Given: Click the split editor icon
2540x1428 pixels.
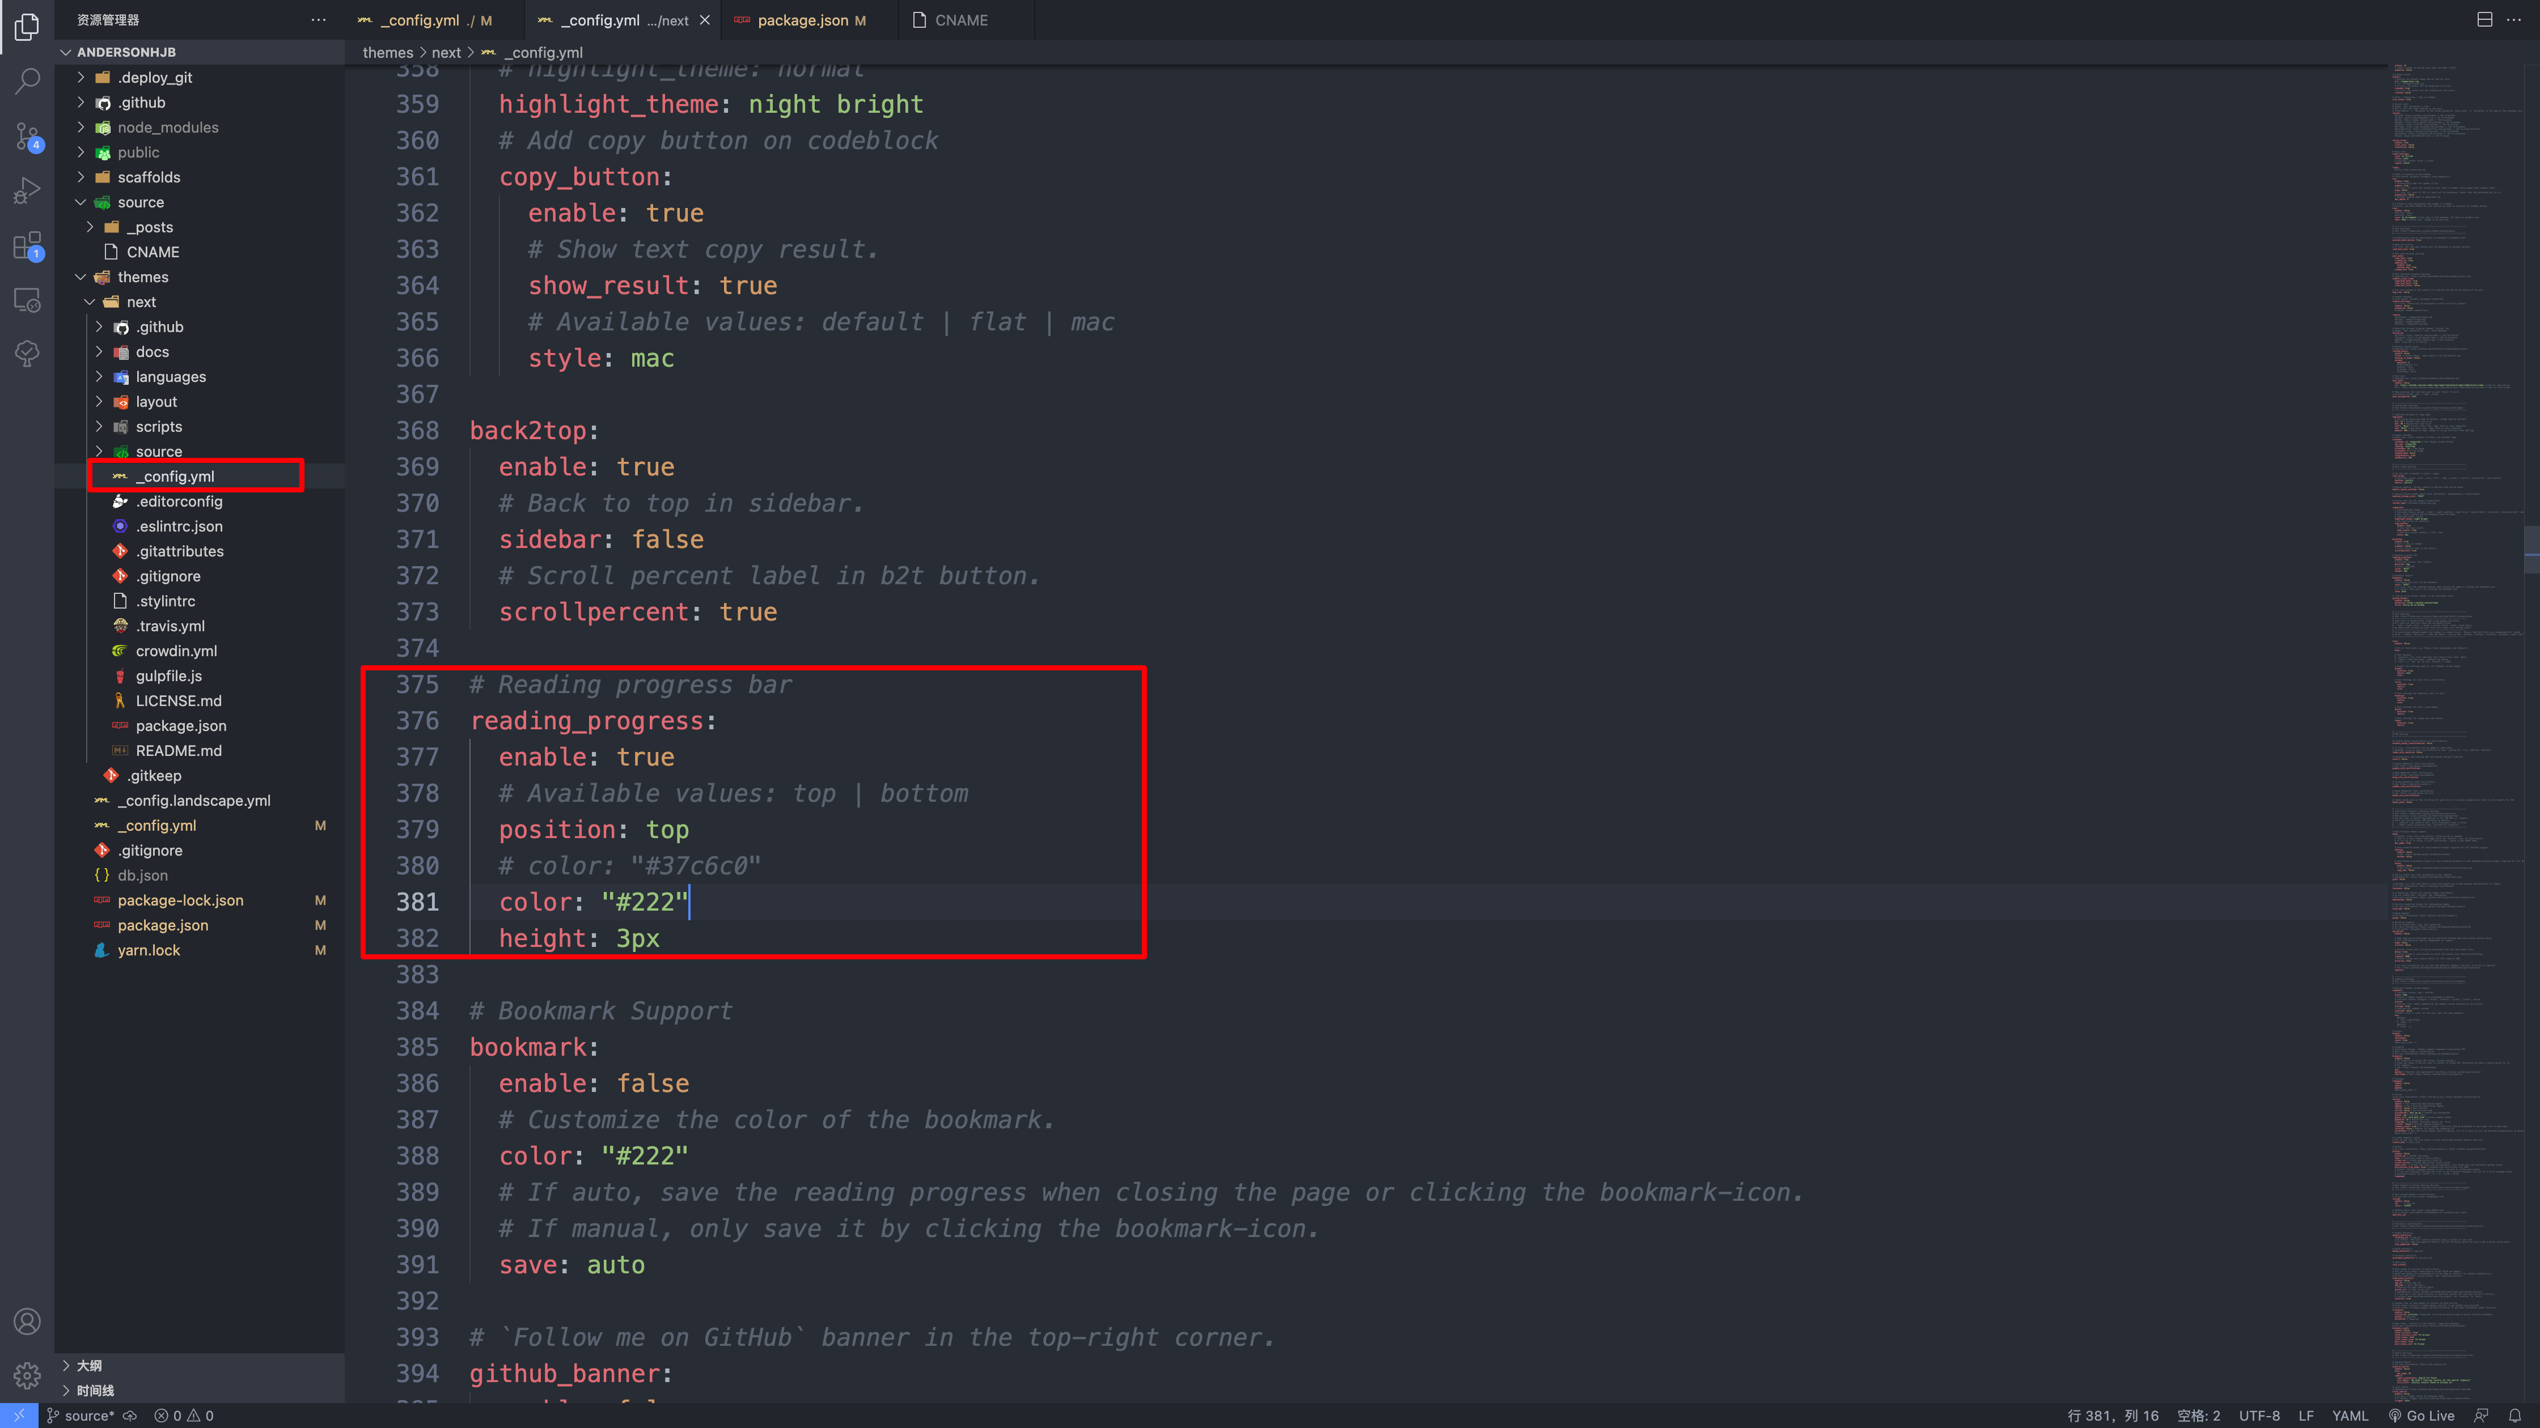Looking at the screenshot, I should pyautogui.click(x=2485, y=20).
